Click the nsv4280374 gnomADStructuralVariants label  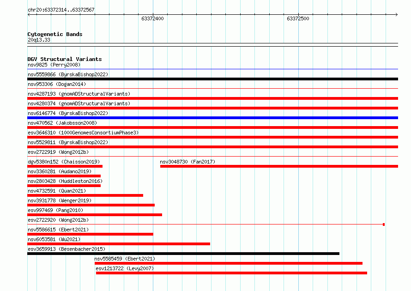click(79, 103)
